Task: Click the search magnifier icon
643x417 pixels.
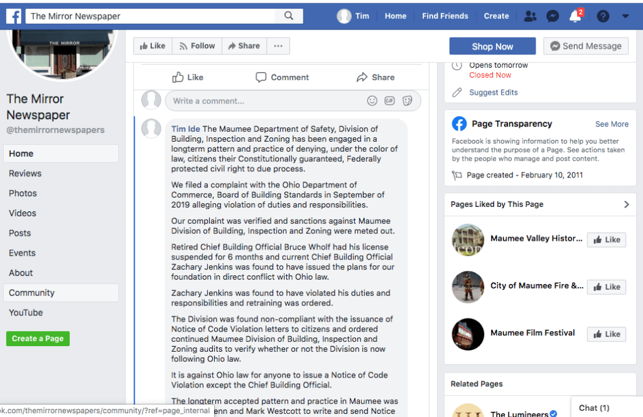Action: 289,16
